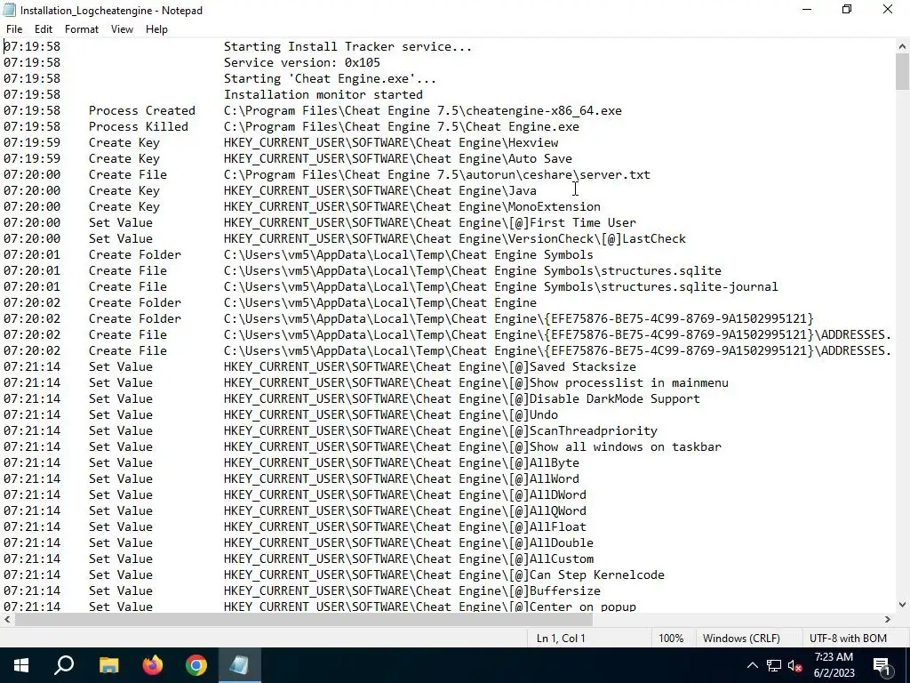The height and width of the screenshot is (683, 910).
Task: Click the line 'Starting Install Tracker service...'
Action: 347,46
